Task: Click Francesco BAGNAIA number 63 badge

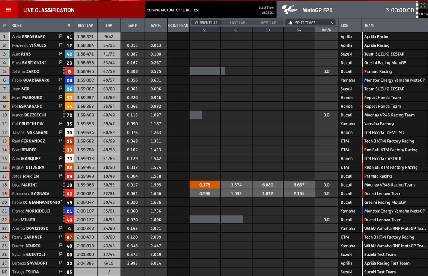Action: click(69, 193)
